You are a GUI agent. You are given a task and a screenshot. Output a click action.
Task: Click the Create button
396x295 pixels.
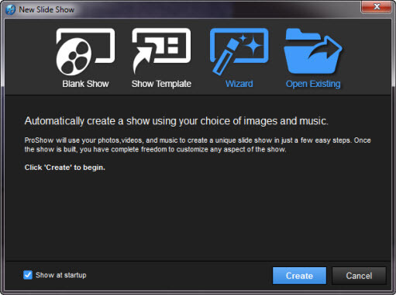[299, 276]
